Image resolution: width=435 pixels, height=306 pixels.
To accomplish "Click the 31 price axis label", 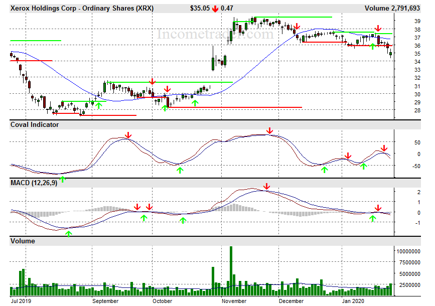I will 417,86.
